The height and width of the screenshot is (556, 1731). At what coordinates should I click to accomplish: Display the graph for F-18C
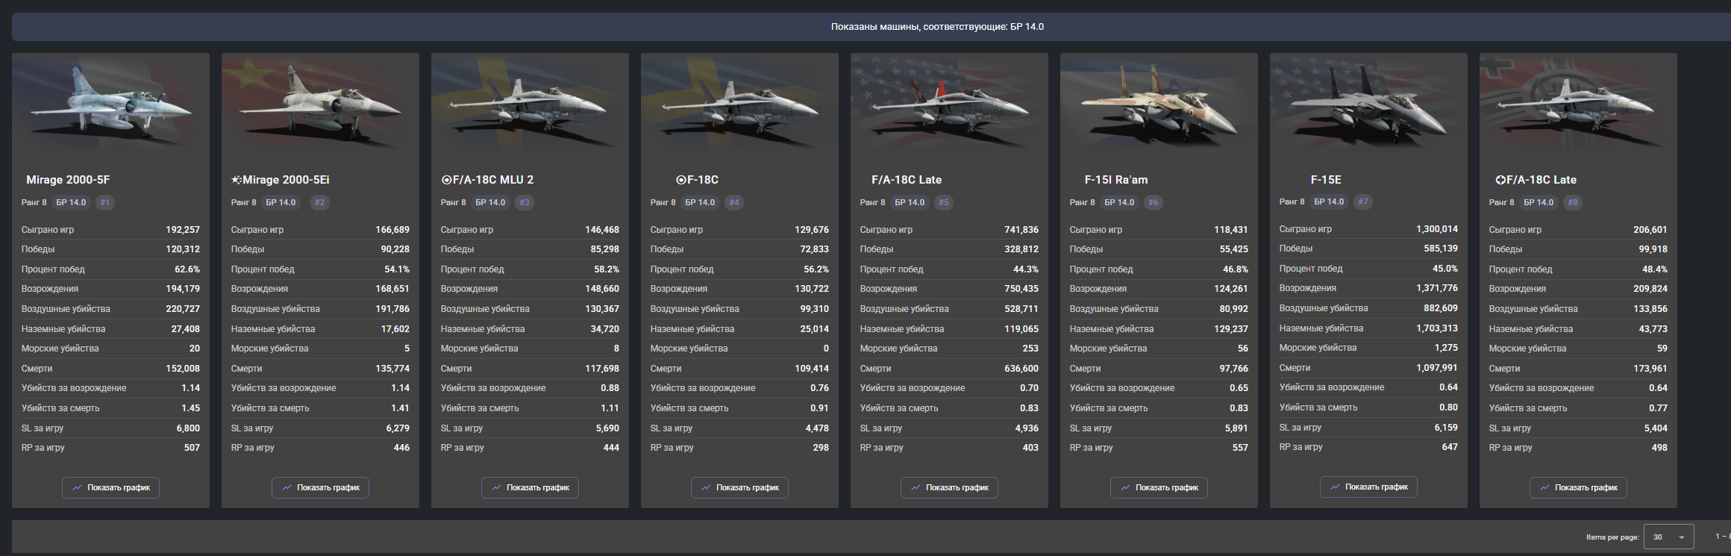[739, 487]
